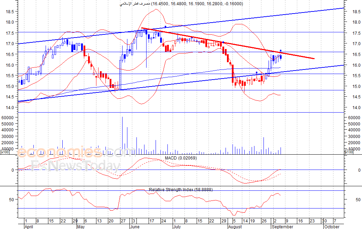The height and width of the screenshot is (229, 362).
Task: Click date label 2 under September
Action: (275, 221)
